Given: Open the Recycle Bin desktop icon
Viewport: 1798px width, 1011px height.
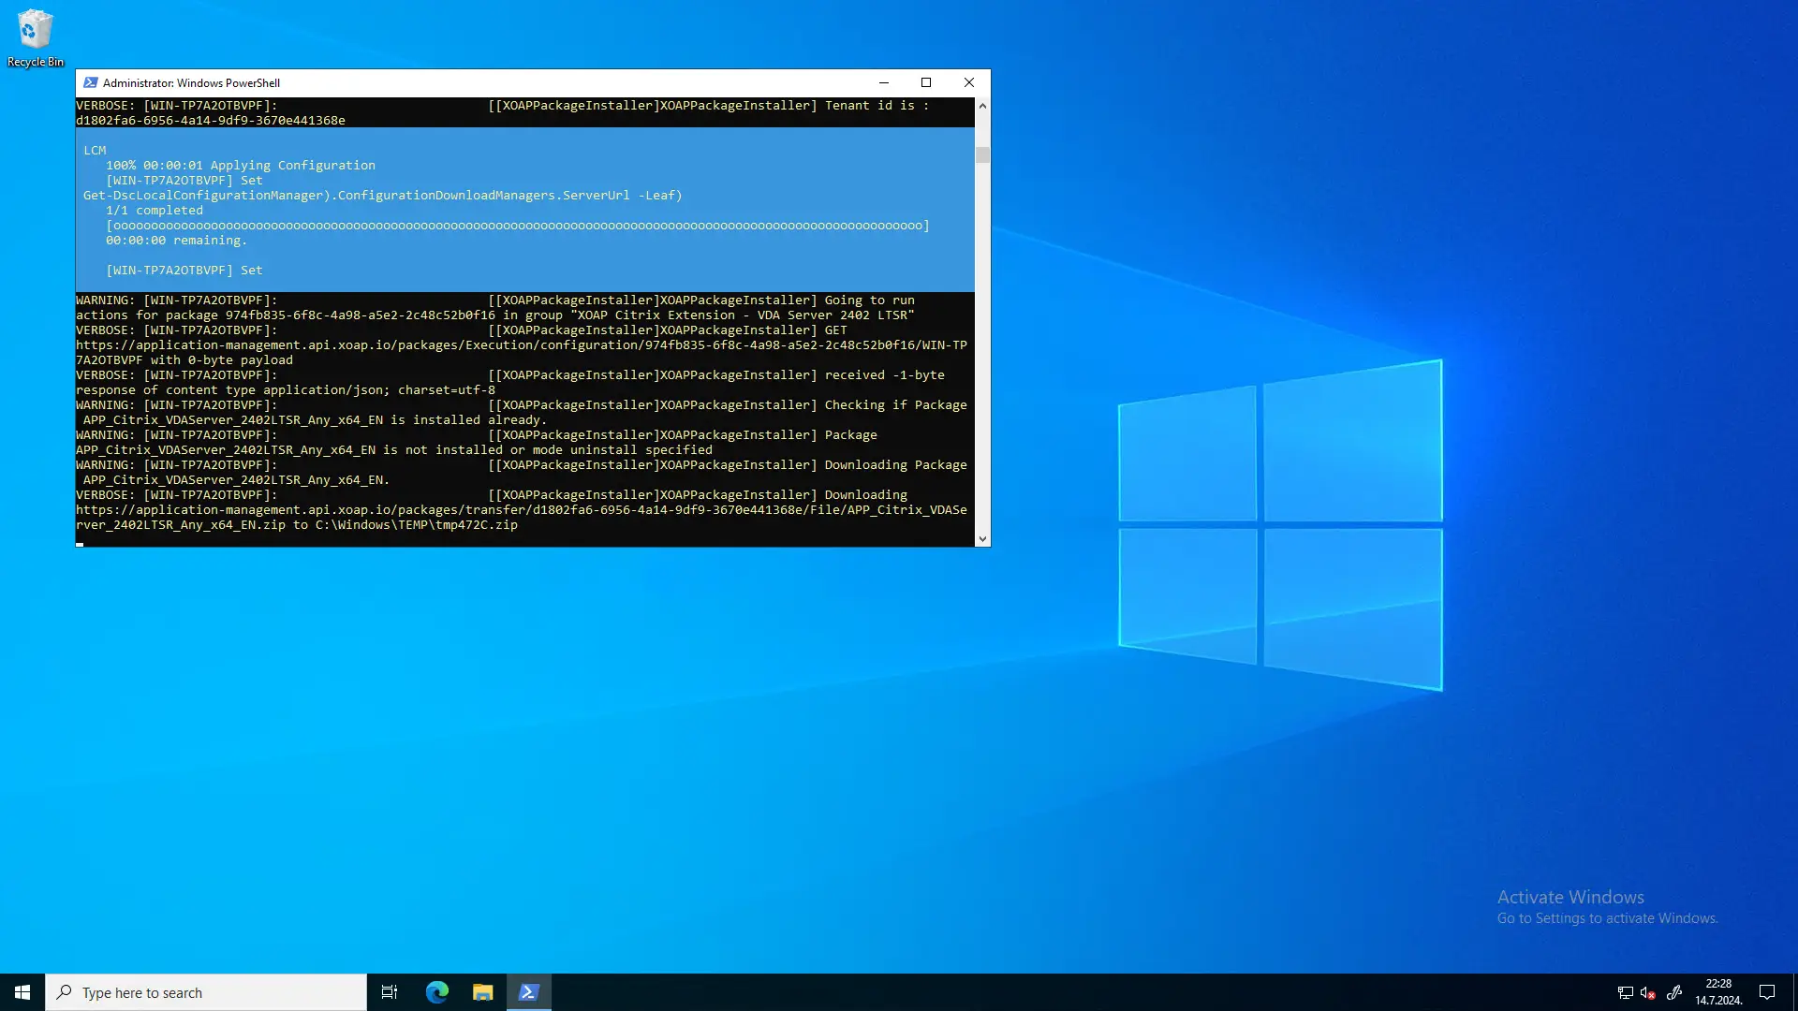Looking at the screenshot, I should click(36, 38).
